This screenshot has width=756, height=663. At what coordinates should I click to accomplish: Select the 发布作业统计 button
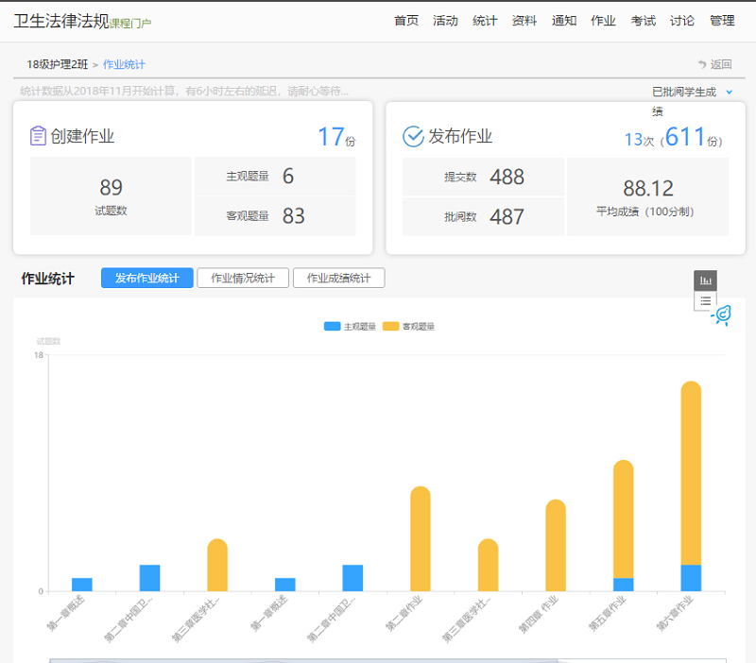pyautogui.click(x=146, y=278)
